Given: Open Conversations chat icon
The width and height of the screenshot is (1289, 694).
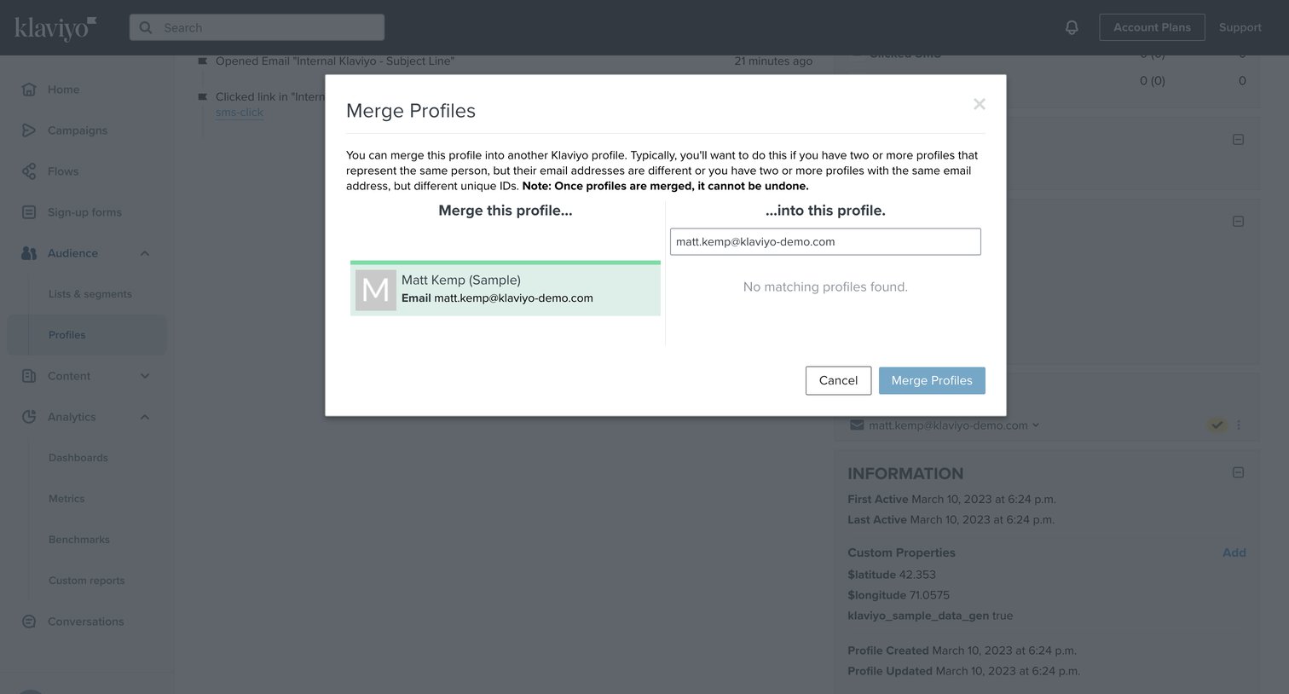Looking at the screenshot, I should 29,622.
